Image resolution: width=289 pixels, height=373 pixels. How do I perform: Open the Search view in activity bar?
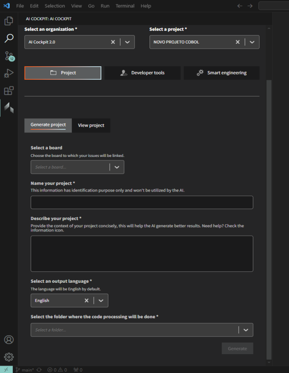[x=9, y=38]
